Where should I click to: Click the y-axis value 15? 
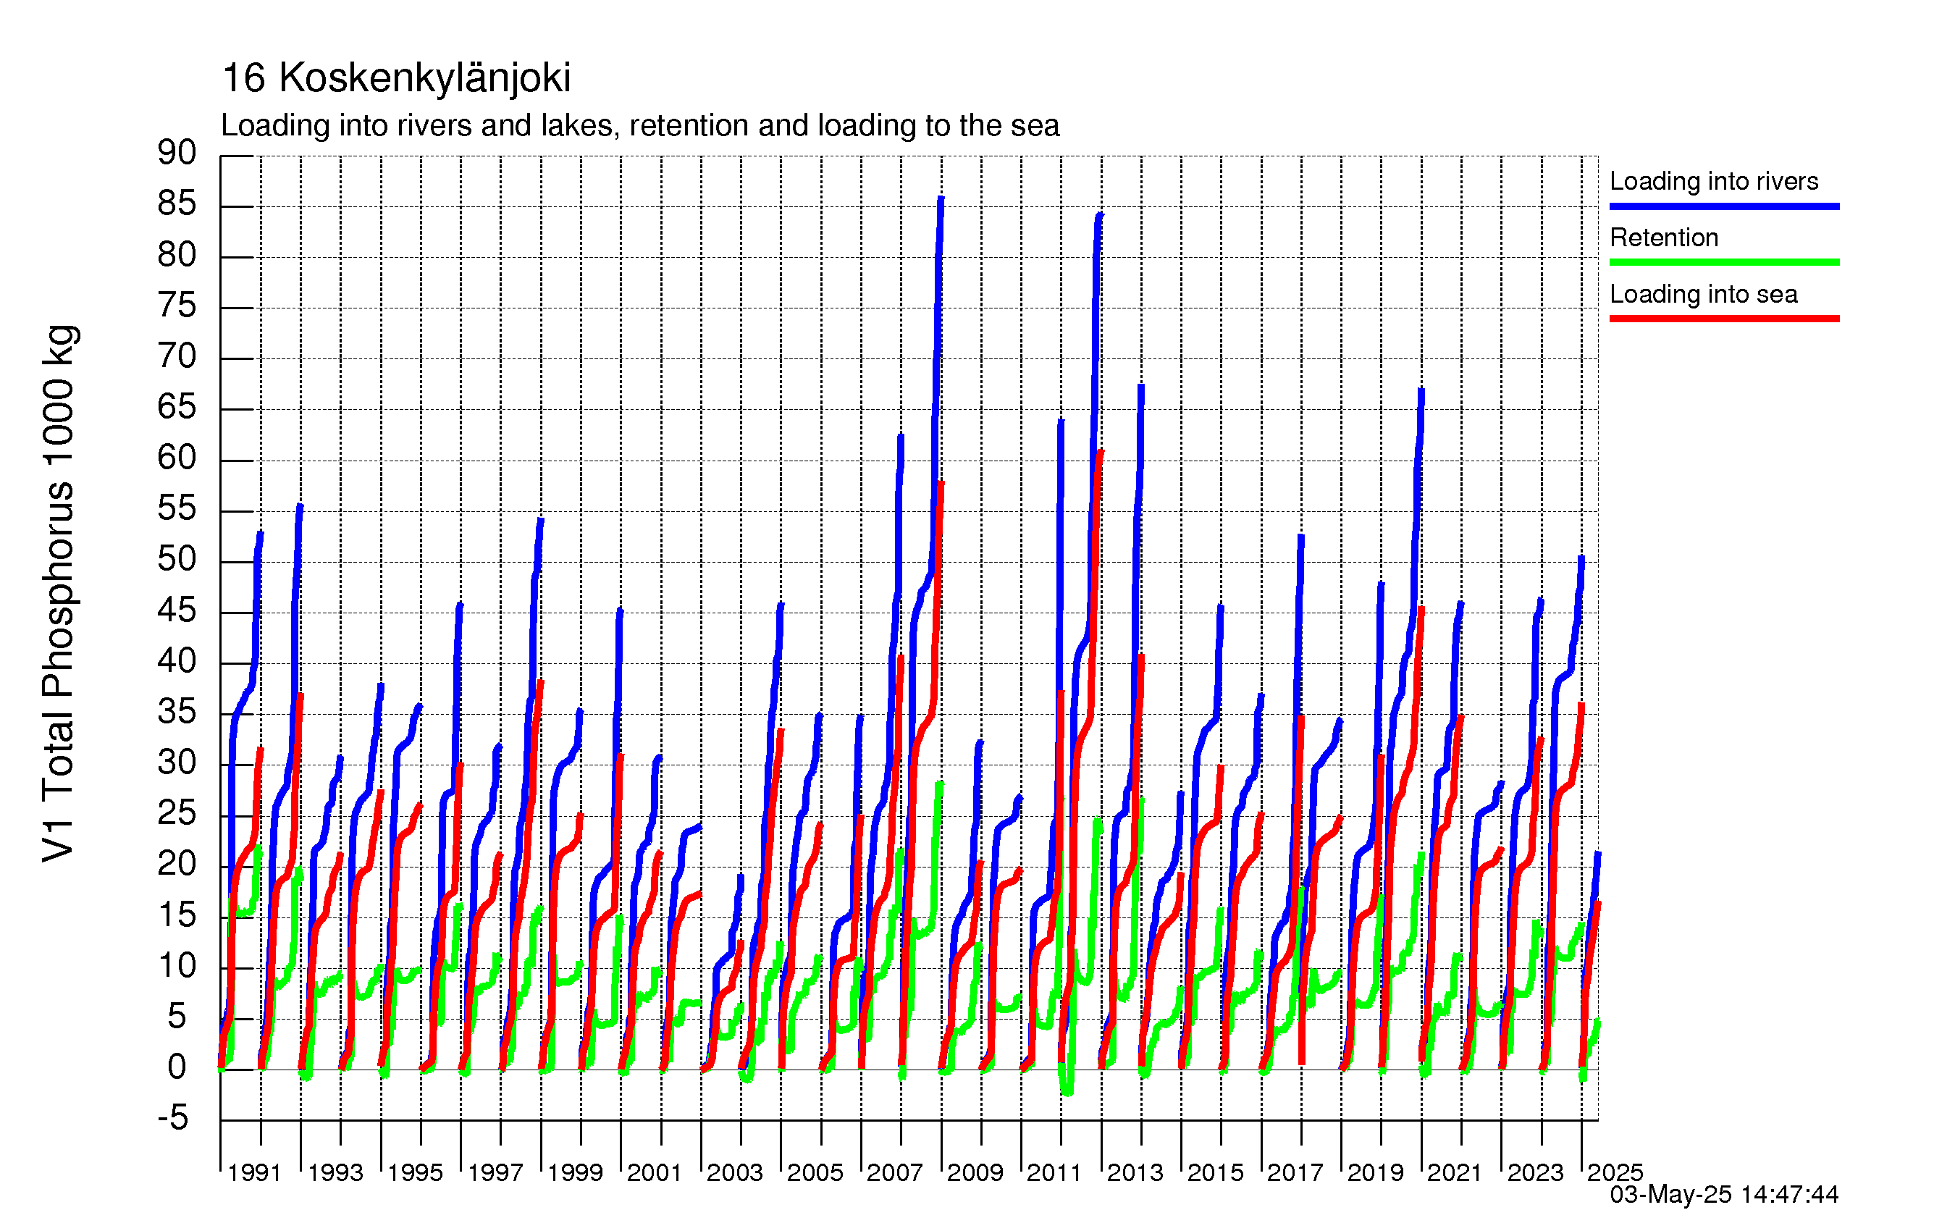177,915
